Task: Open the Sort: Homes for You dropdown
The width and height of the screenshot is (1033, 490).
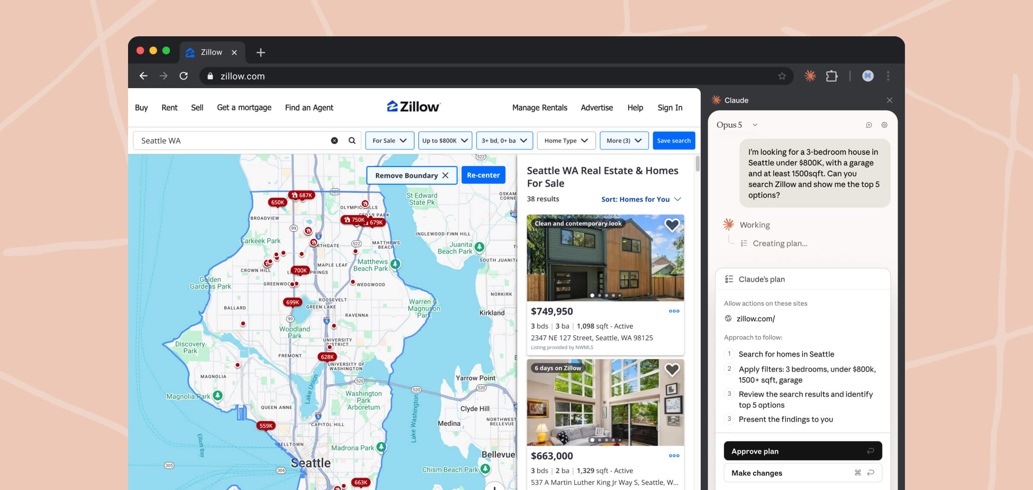Action: [x=641, y=199]
